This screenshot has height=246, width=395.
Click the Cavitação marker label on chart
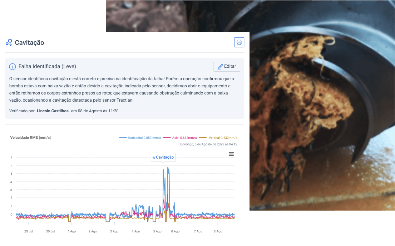163,157
